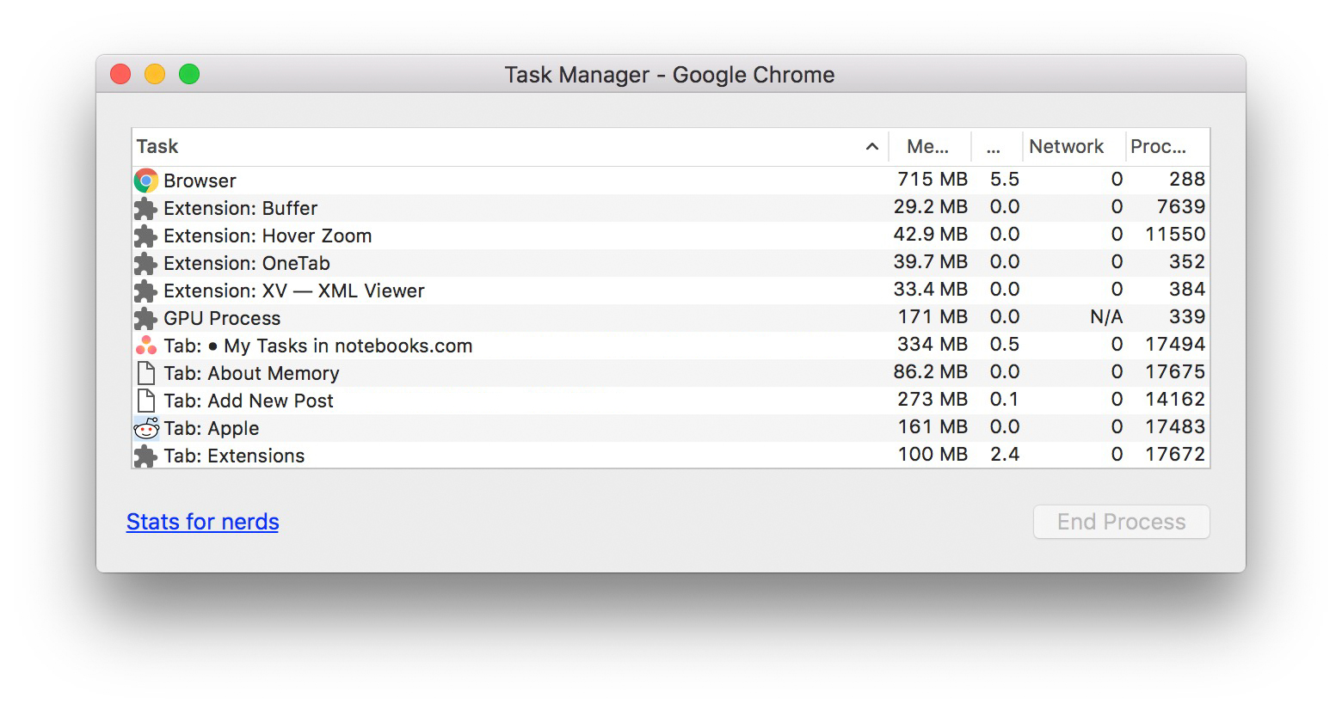Select the Browser task row
The height and width of the screenshot is (710, 1342).
(x=671, y=181)
